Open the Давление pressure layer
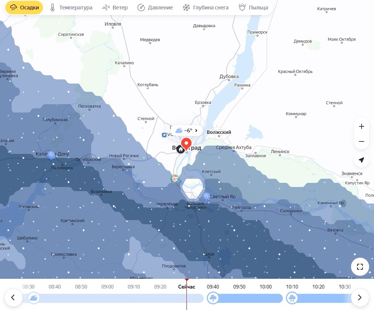374x310 pixels. (x=155, y=8)
